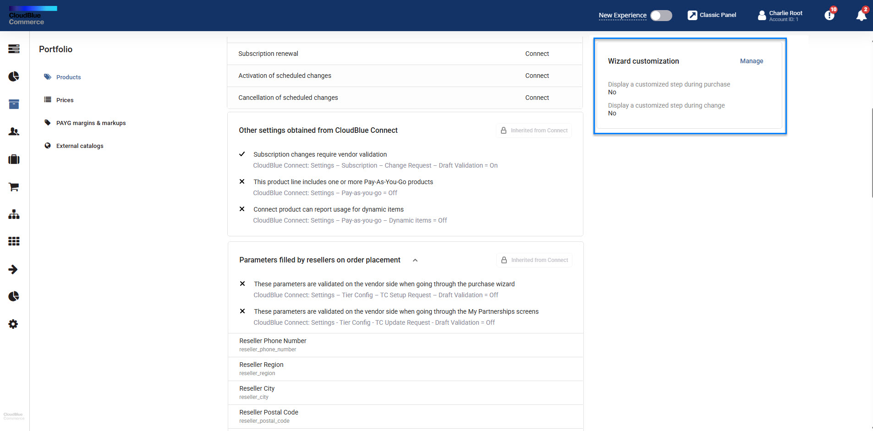Click Connect value for Activation of scheduled changes
The width and height of the screenshot is (873, 431).
click(x=537, y=76)
